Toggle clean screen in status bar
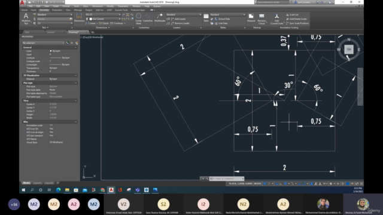The image size is (383, 215). (357, 184)
